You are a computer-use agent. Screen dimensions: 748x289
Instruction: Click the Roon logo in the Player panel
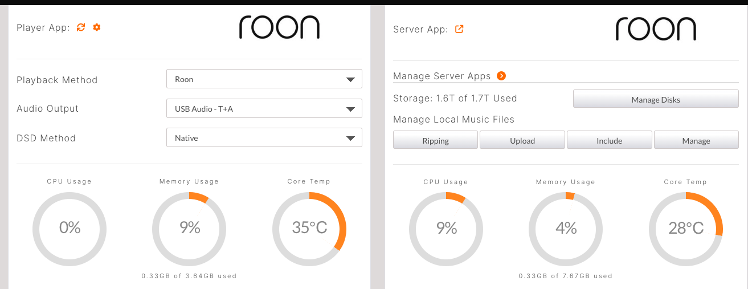(x=279, y=27)
